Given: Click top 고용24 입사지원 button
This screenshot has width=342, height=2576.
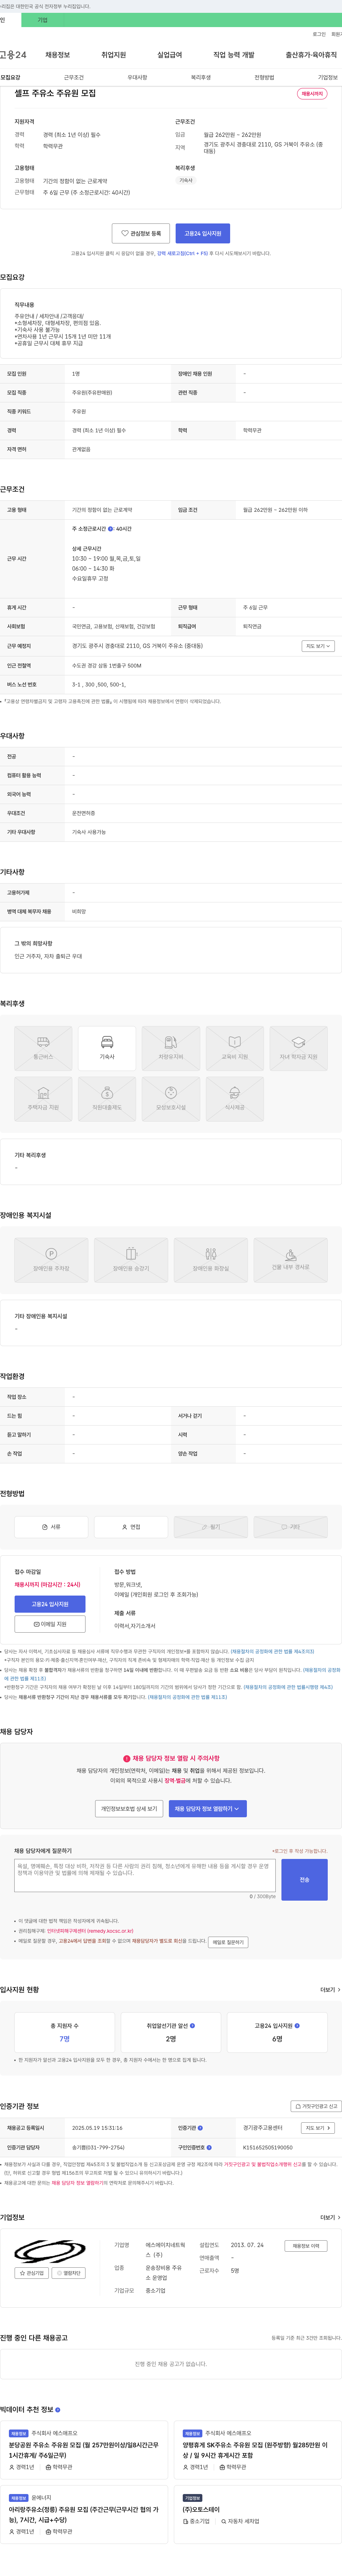Looking at the screenshot, I should pos(203,233).
